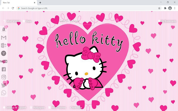Bookmark this page with the star icon
This screenshot has width=178, height=111.
pos(159,8)
